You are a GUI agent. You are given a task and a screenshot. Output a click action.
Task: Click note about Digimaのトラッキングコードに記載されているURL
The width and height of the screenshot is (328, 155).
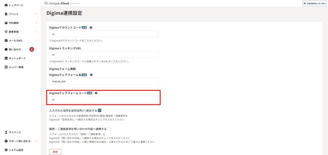pyautogui.click(x=89, y=62)
